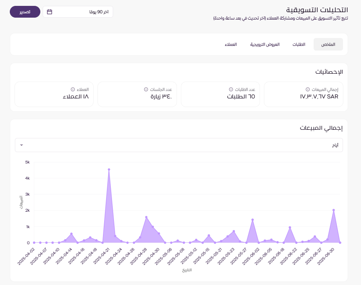Switch to the الملخص tab

[x=328, y=45]
